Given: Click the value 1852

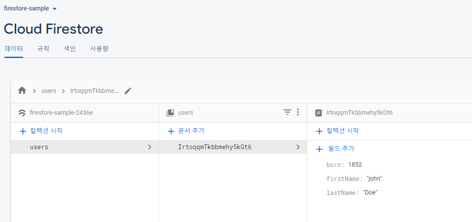Looking at the screenshot, I should (x=355, y=164).
